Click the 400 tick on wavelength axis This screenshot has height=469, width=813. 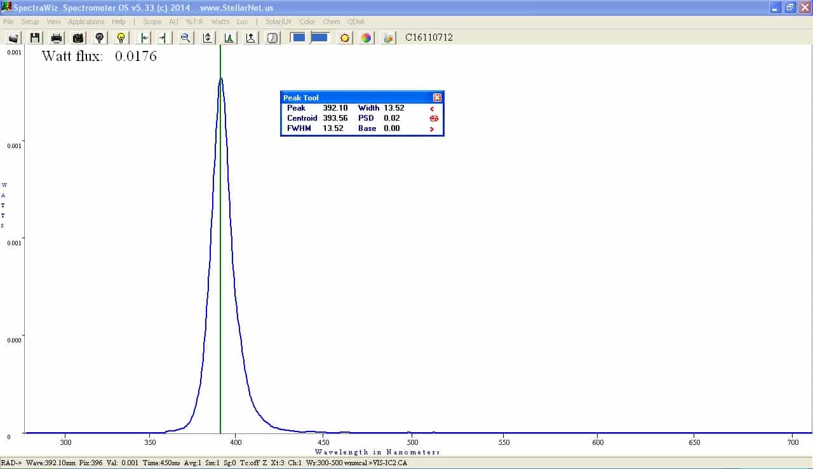[236, 442]
